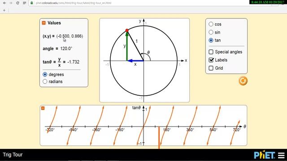Click the browser forward arrow
This screenshot has width=287, height=161.
point(11,3)
